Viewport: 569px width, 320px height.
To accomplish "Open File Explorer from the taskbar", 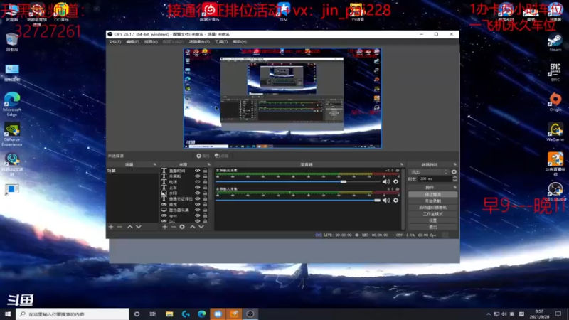I will pos(169,314).
